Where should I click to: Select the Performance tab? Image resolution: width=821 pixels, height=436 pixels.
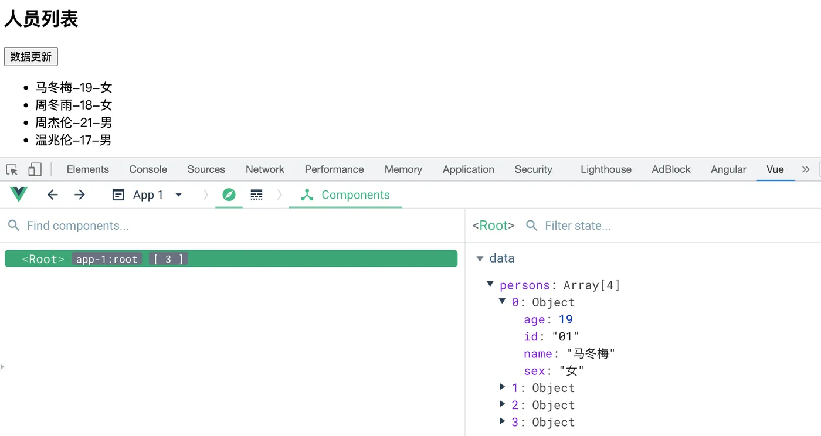click(x=334, y=169)
